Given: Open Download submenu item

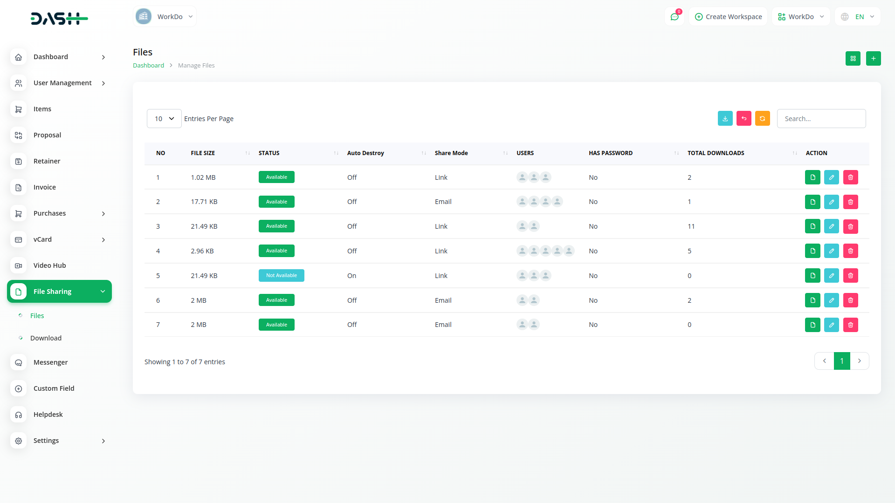Looking at the screenshot, I should tap(46, 338).
